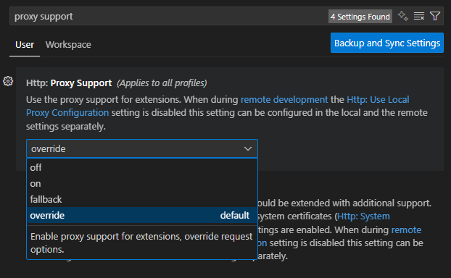Collapse the override dropdown chevron

248,148
